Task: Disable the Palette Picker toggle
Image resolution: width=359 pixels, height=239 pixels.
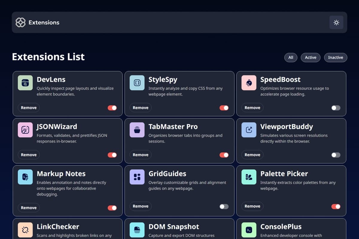Action: click(336, 206)
